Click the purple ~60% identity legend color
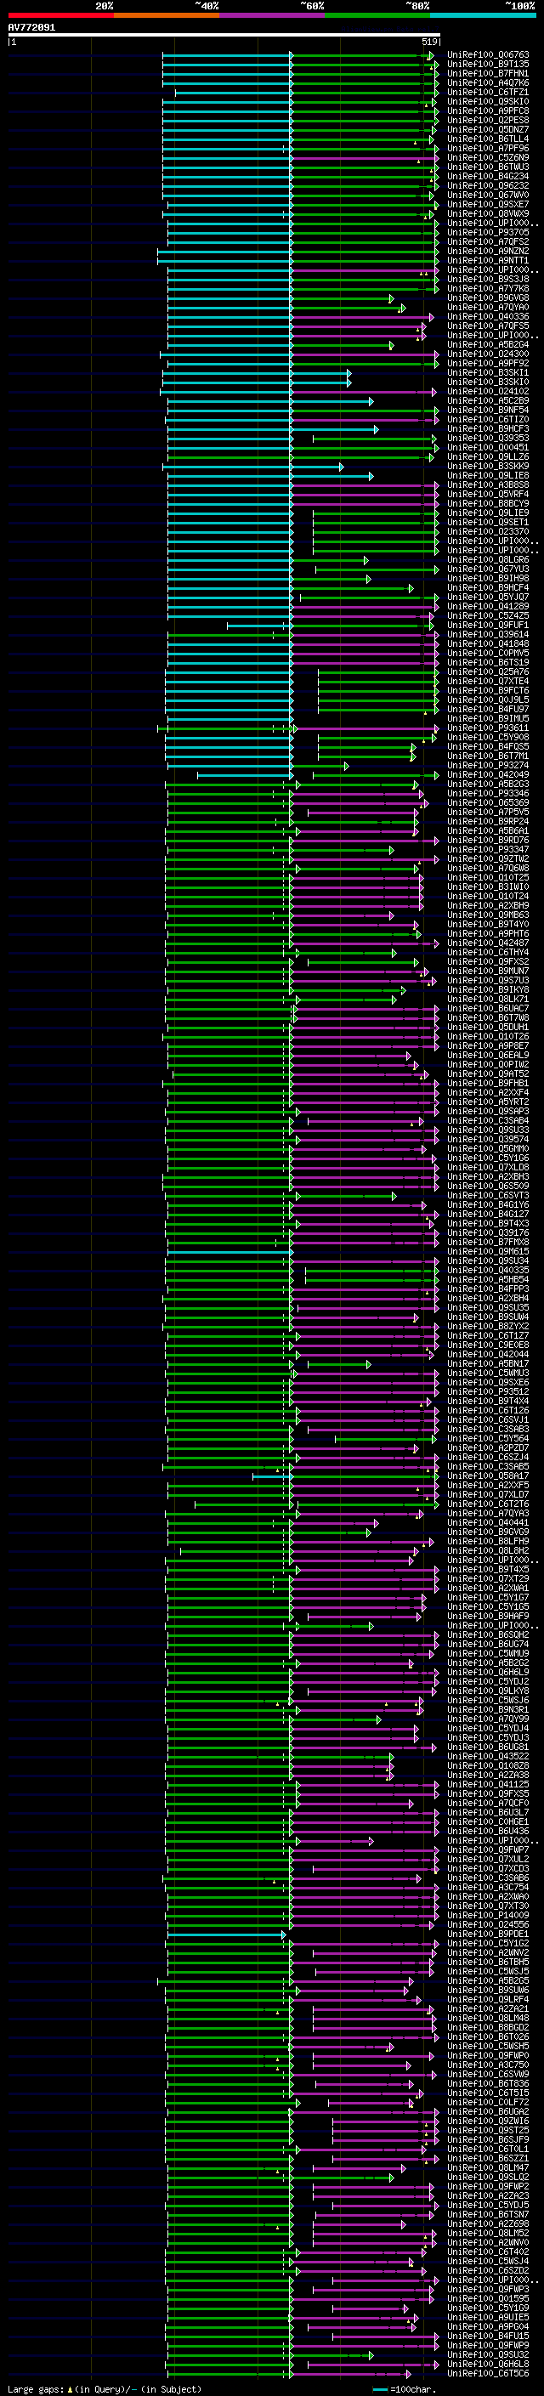This screenshot has width=544, height=2396. (x=273, y=15)
